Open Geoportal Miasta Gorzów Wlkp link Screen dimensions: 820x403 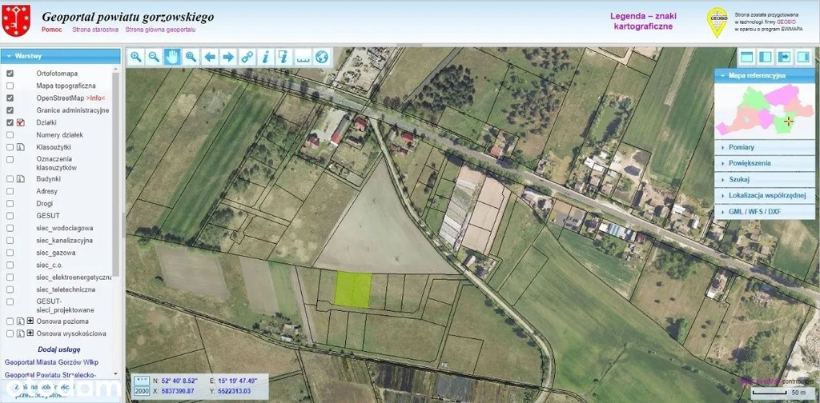pos(51,362)
